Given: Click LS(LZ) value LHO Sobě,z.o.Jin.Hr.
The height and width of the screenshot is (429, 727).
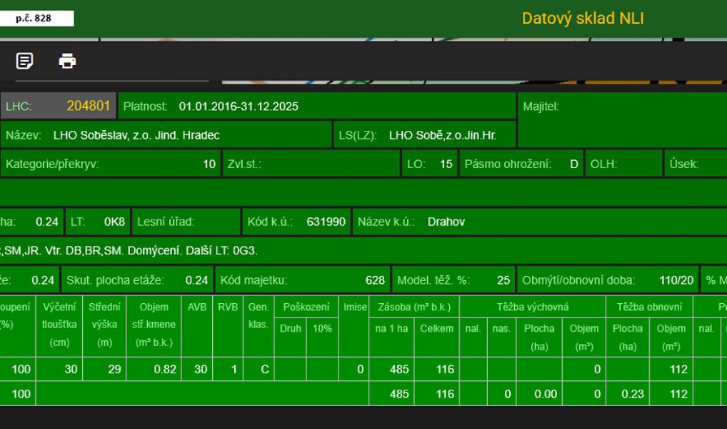Looking at the screenshot, I should pos(443,135).
